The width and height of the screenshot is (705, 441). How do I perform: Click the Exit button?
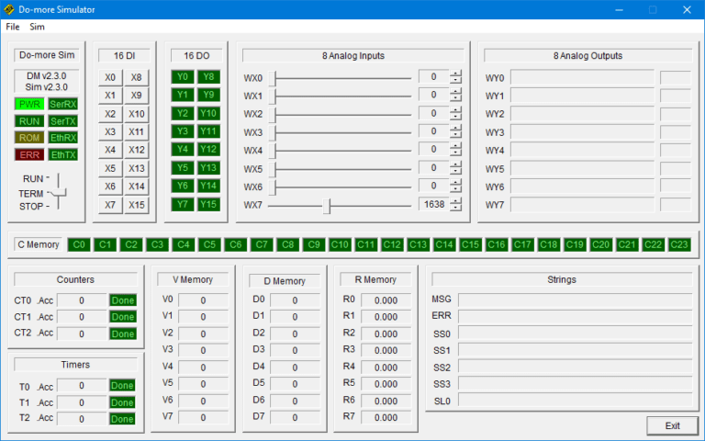(672, 425)
